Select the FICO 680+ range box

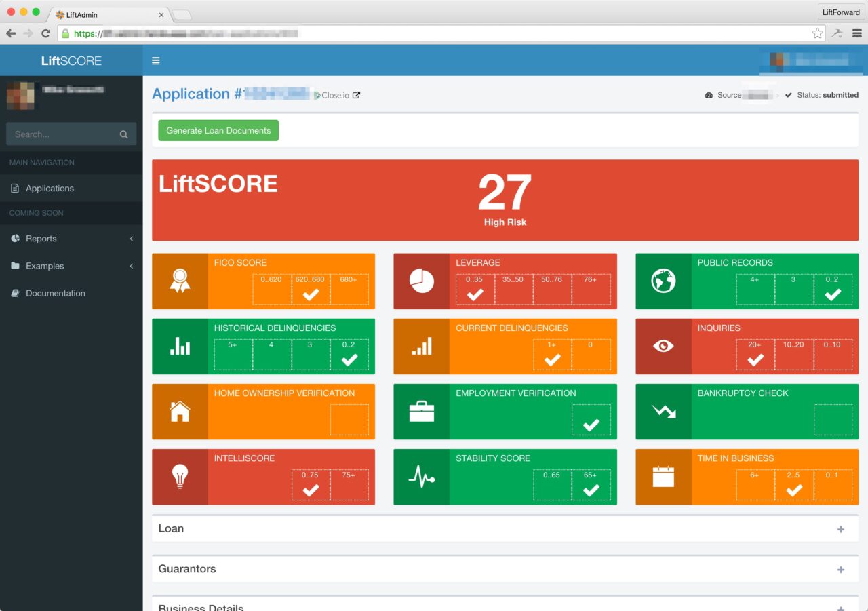[349, 290]
